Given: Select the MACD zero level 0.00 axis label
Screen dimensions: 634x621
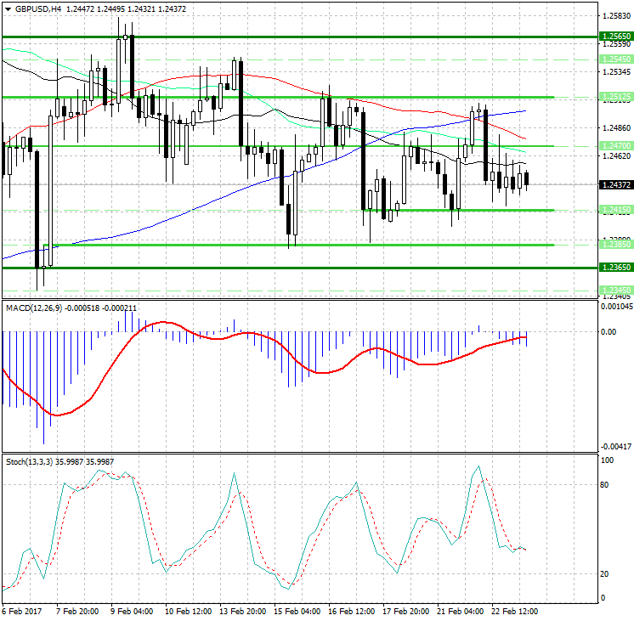Looking at the screenshot, I should click(x=609, y=332).
